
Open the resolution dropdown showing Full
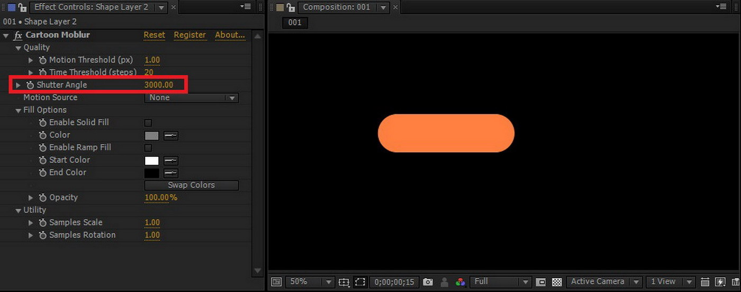[500, 282]
